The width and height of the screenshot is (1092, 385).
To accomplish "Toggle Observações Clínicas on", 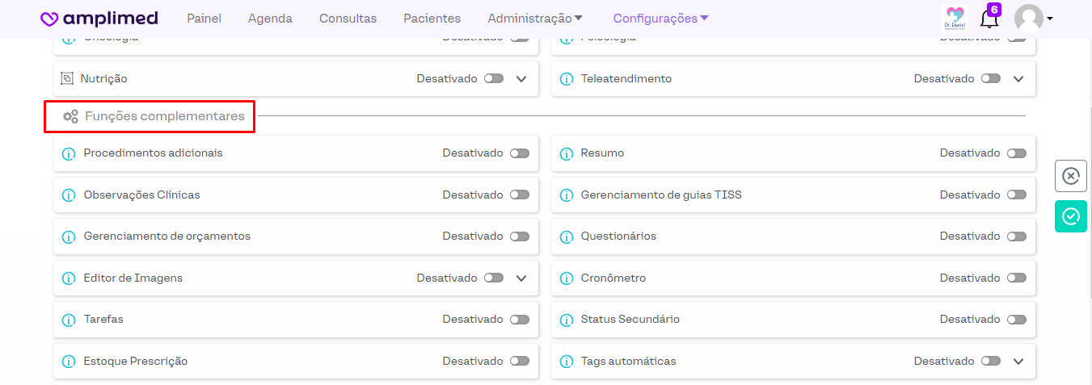I will [519, 195].
